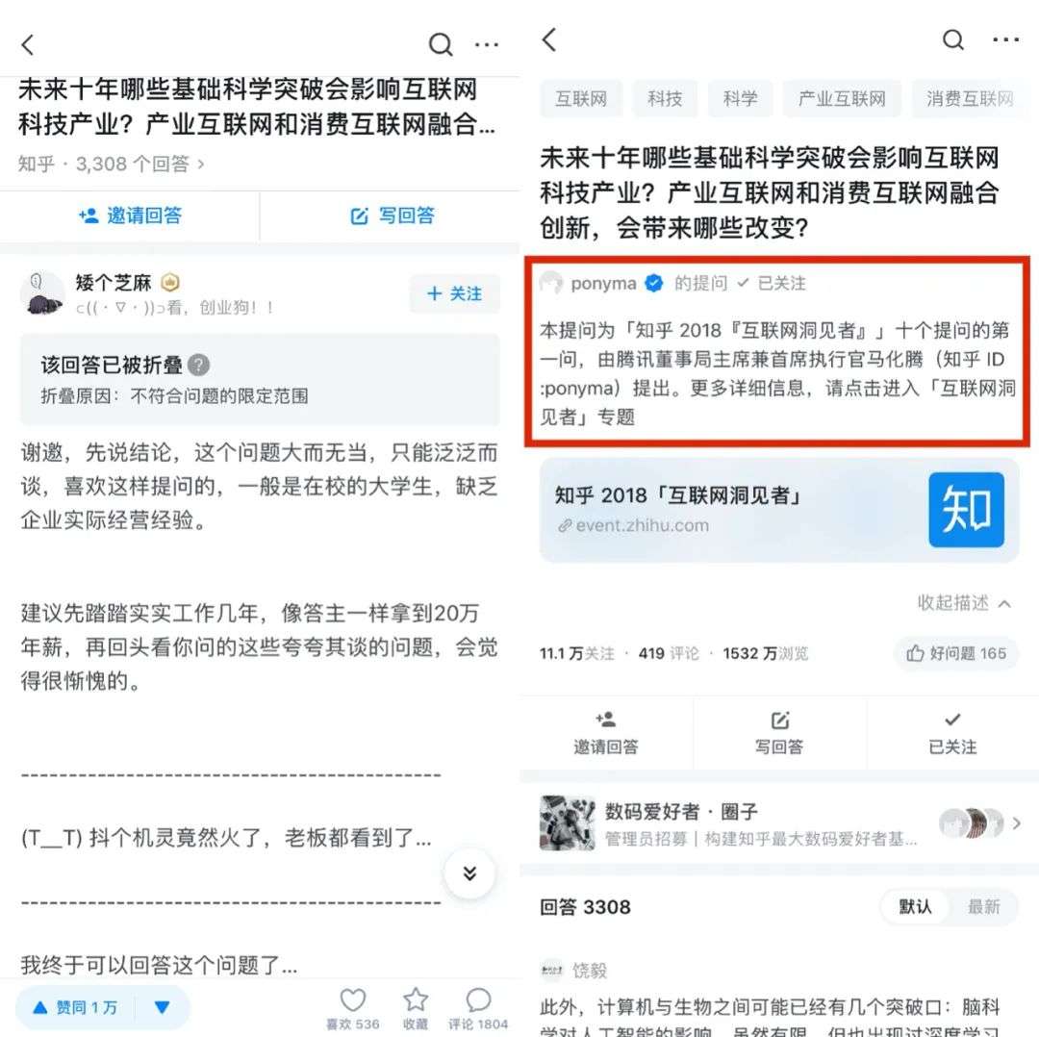1039x1037 pixels.
Task: Open 知乎 2018 互联网洞见者 link card
Action: pyautogui.click(x=779, y=510)
